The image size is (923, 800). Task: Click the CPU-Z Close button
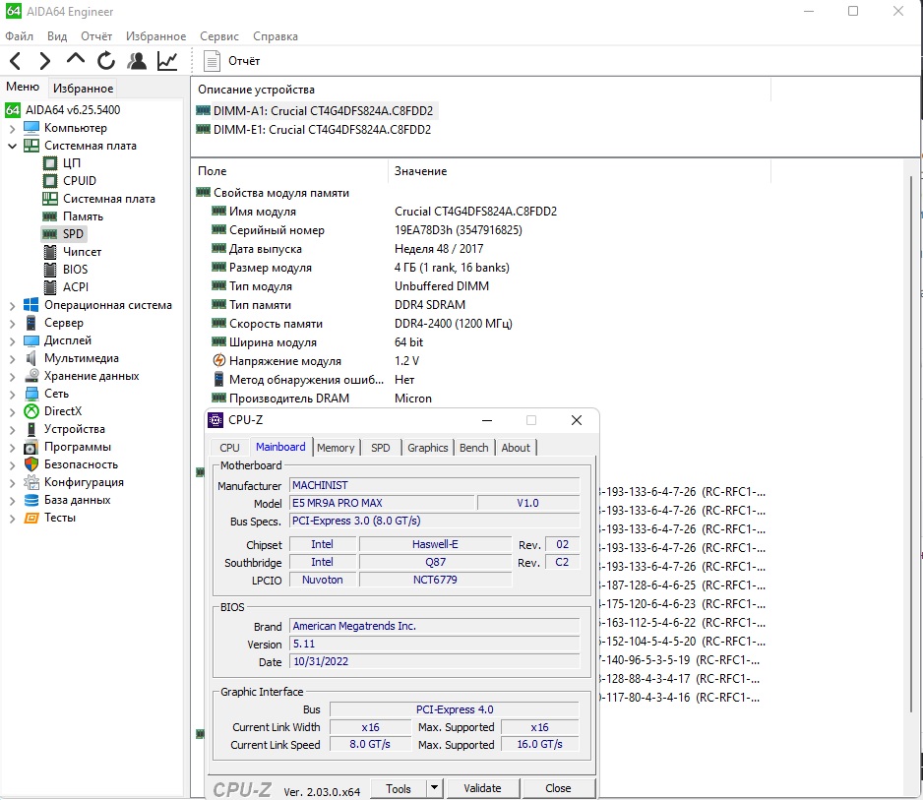558,788
